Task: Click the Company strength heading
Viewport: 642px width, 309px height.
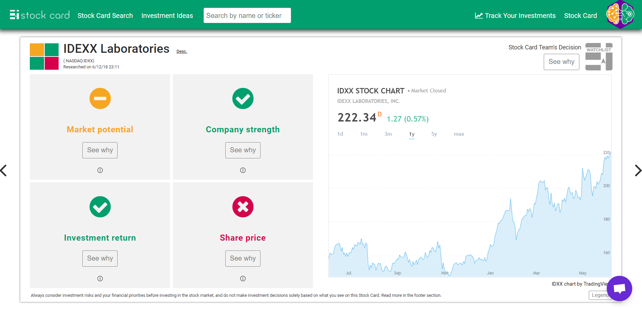Action: point(243,130)
